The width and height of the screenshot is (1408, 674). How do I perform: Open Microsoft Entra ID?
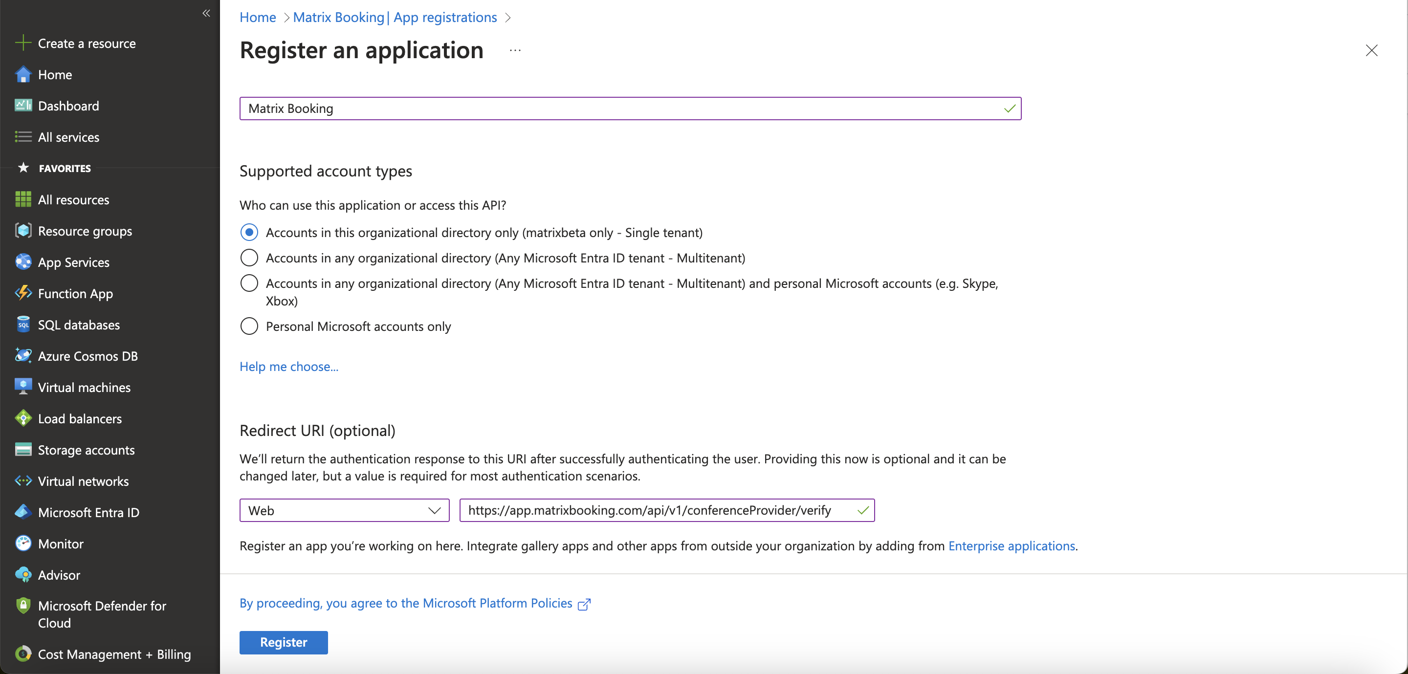point(88,512)
